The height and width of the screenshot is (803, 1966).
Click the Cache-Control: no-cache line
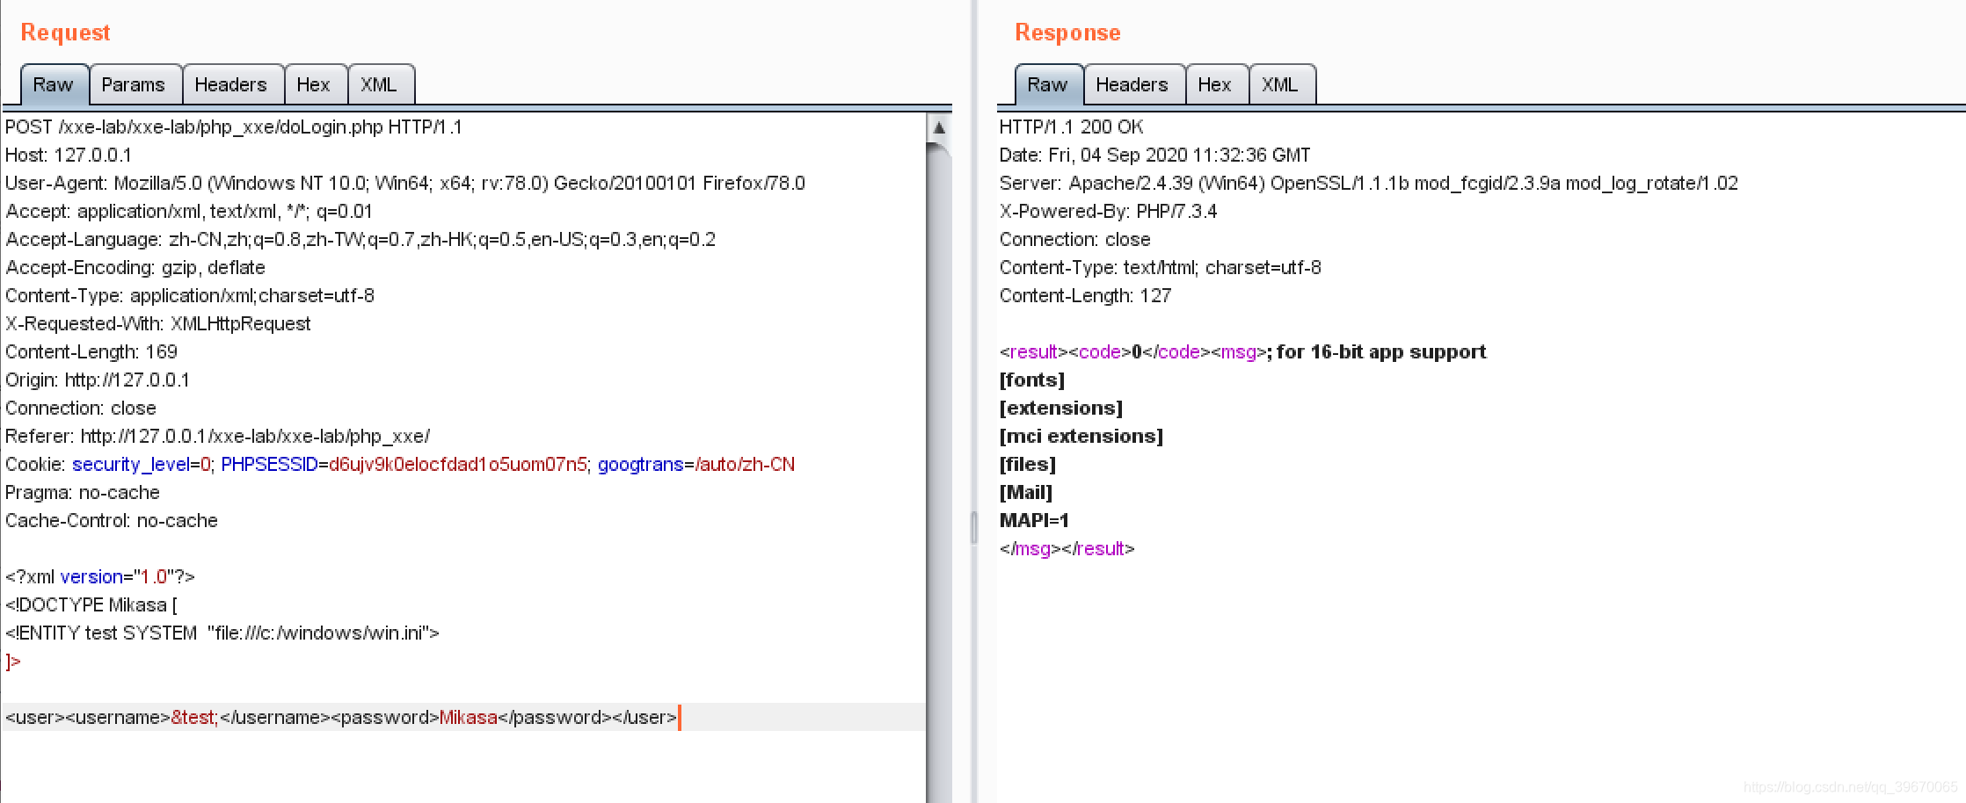click(x=112, y=521)
